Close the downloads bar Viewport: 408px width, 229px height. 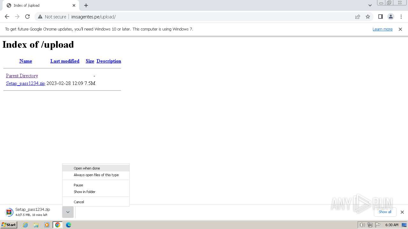click(x=402, y=212)
